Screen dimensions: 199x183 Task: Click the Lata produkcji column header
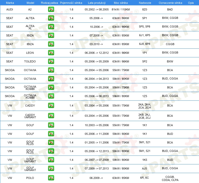pyautogui.click(x=97, y=3)
